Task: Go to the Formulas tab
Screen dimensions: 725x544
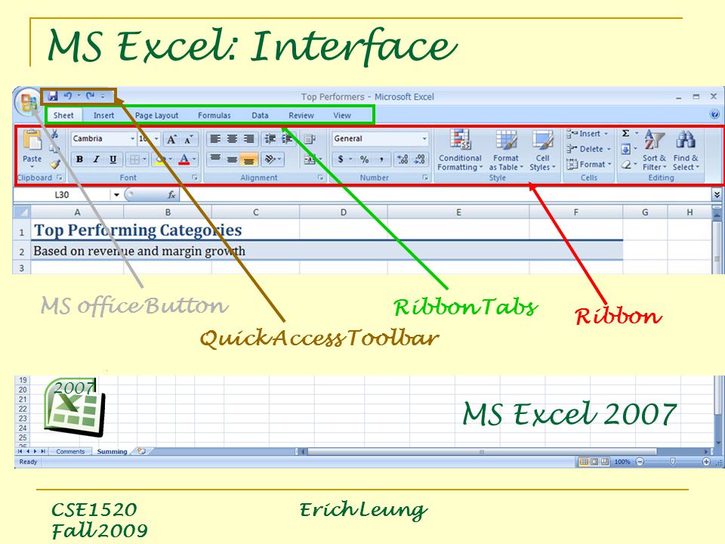Action: [214, 115]
